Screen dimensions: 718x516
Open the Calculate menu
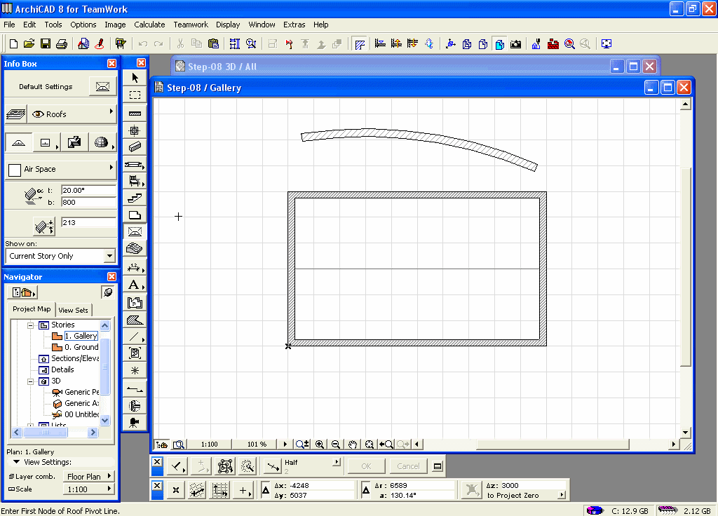click(x=149, y=25)
